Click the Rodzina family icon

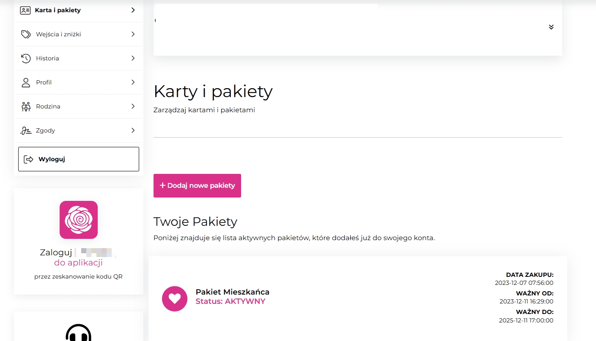coord(26,106)
